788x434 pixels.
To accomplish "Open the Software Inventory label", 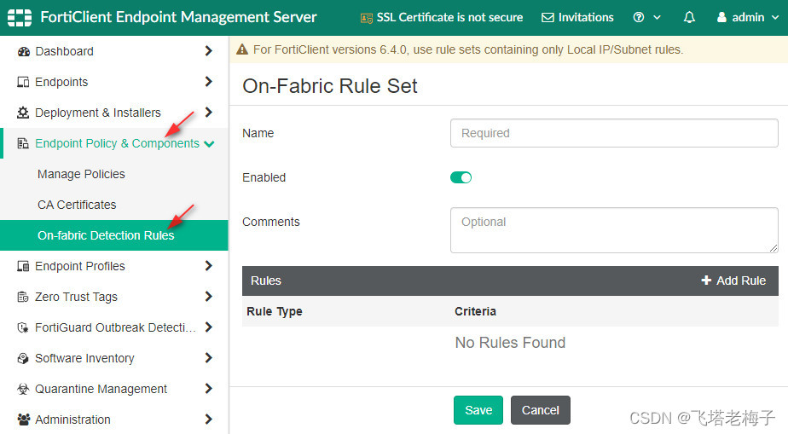I will (84, 358).
